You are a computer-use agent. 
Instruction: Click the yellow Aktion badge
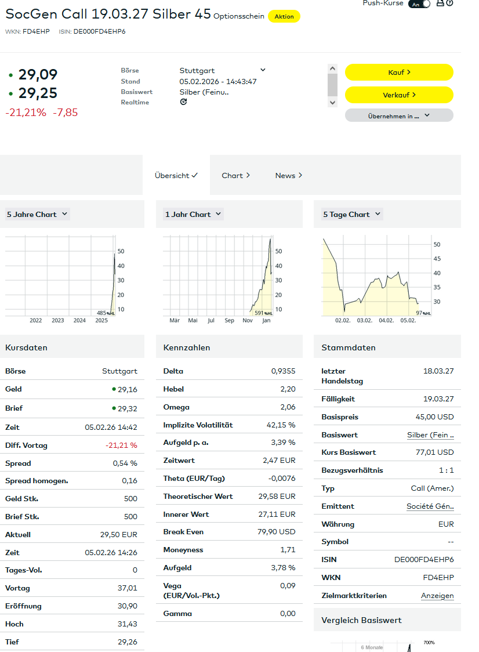pyautogui.click(x=284, y=17)
